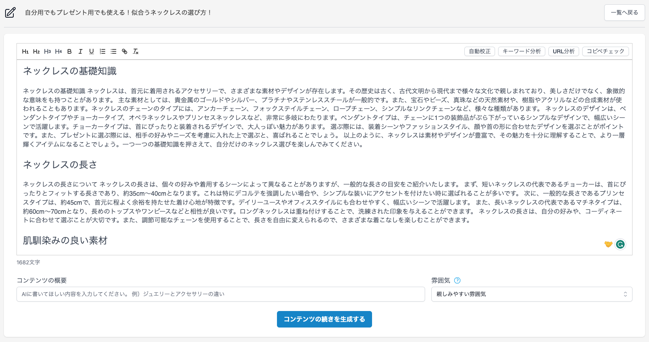This screenshot has height=342, width=649.
Task: Apply Heading 1 format in editor toolbar
Action: [26, 51]
